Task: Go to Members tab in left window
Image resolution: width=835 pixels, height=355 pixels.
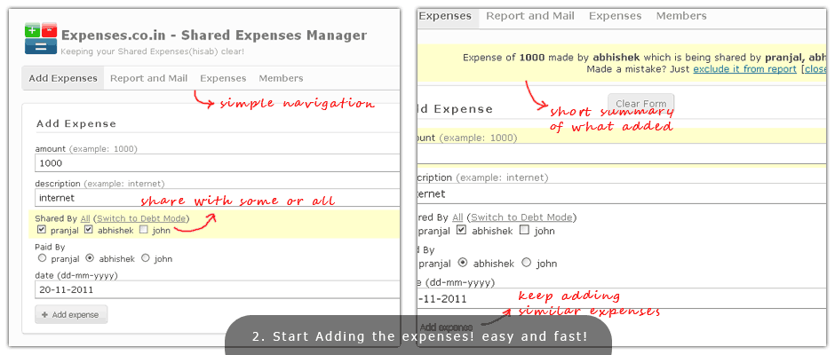Action: [281, 78]
